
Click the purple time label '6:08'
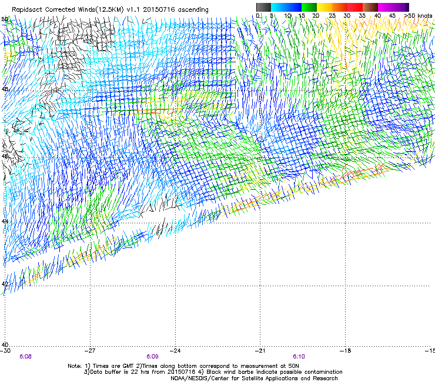25,357
